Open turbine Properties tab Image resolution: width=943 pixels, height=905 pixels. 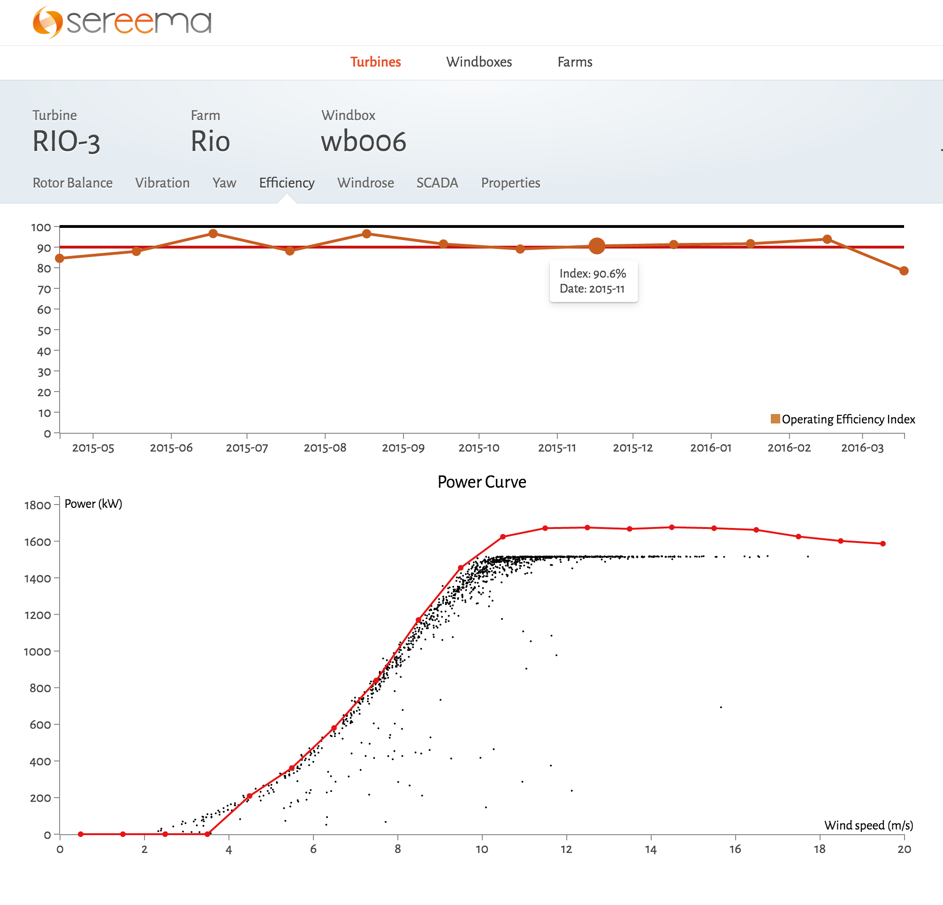pos(510,183)
